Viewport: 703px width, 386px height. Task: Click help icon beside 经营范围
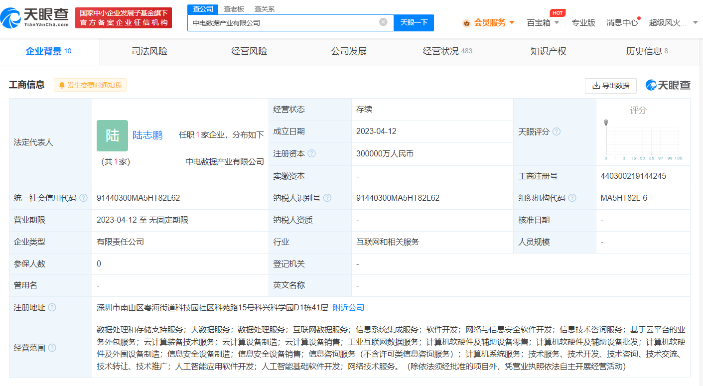coord(52,348)
